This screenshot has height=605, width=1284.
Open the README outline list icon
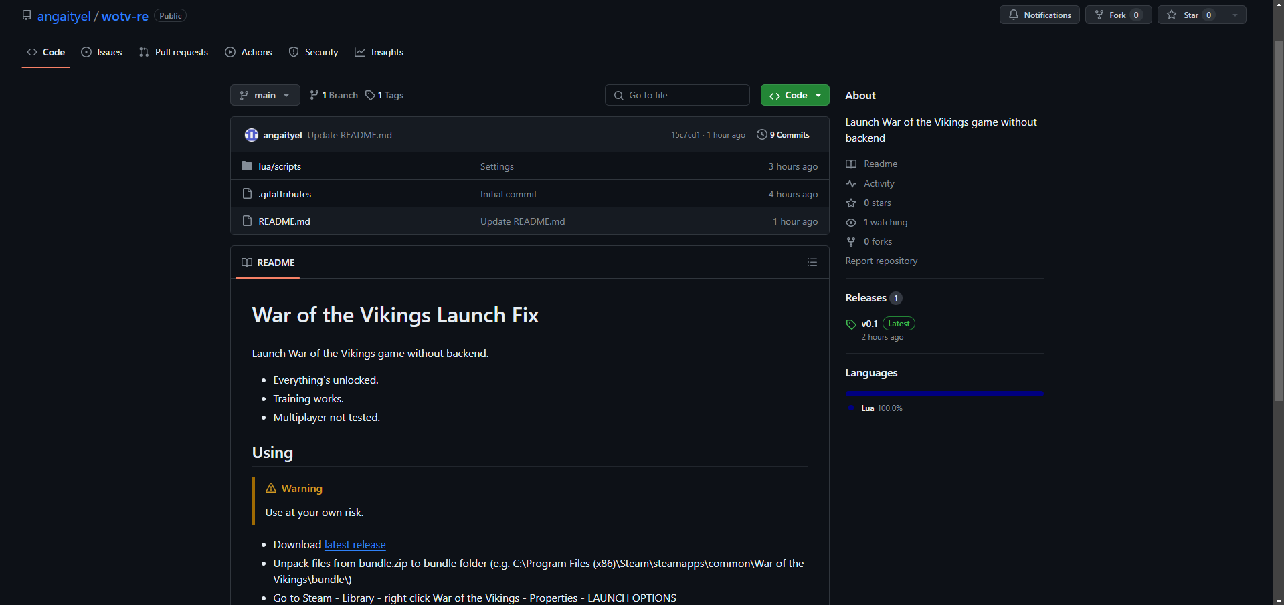(812, 263)
